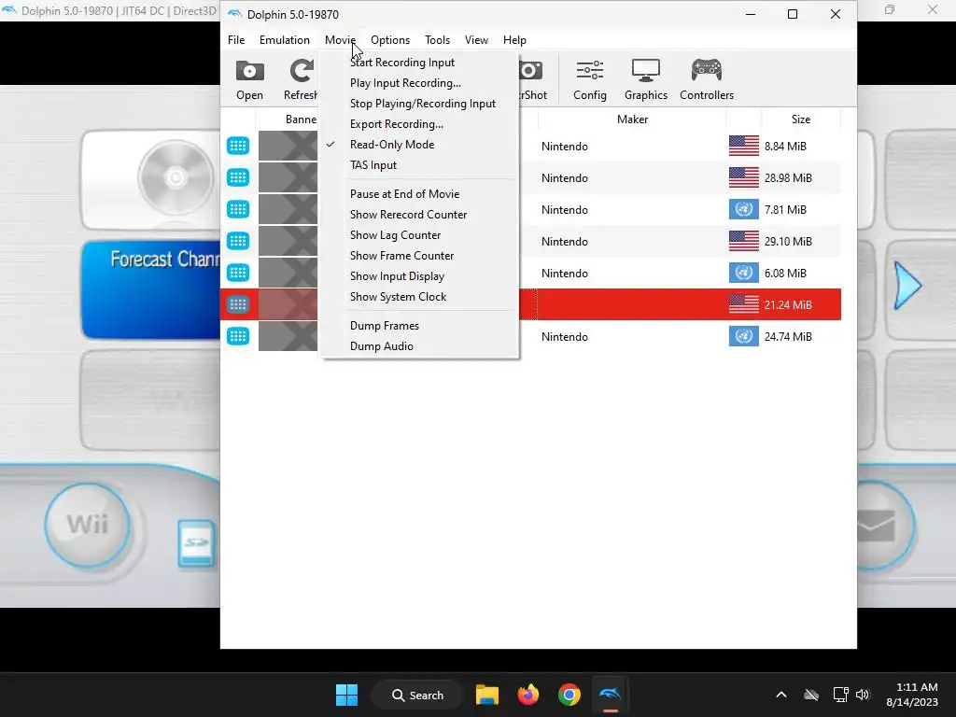Open File Explorer from the taskbar
Screen dimensions: 956x717
[x=487, y=695]
